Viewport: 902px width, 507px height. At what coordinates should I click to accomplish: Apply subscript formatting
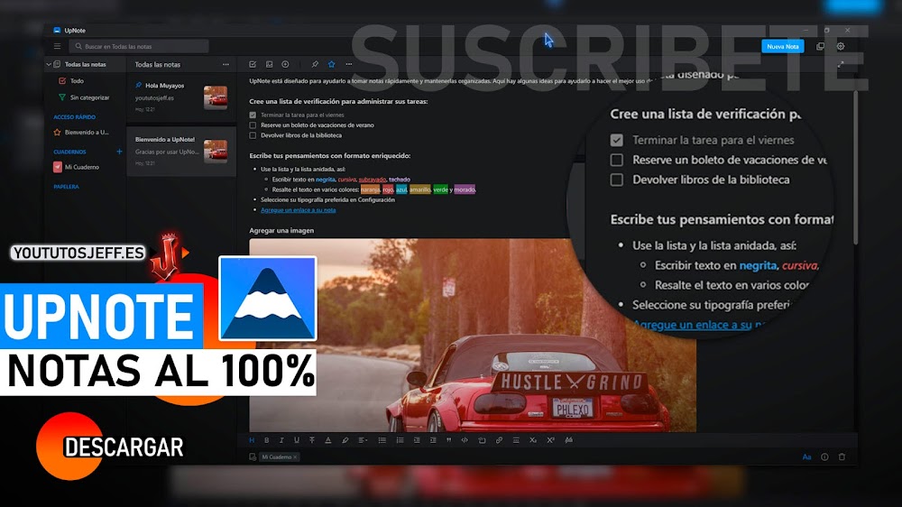tap(533, 440)
